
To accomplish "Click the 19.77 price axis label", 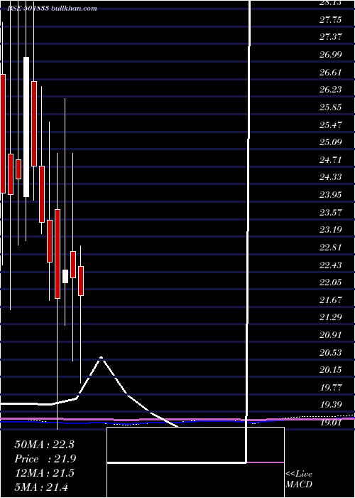I will [330, 388].
